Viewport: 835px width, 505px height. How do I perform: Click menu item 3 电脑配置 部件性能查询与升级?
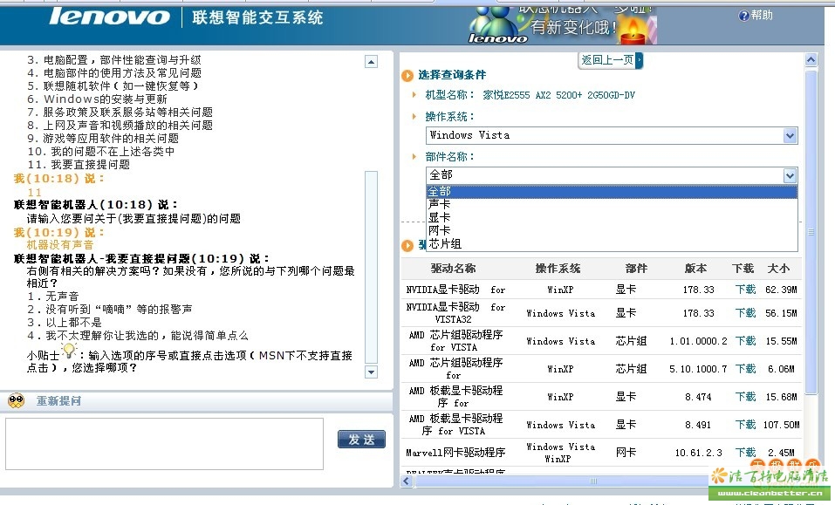114,59
